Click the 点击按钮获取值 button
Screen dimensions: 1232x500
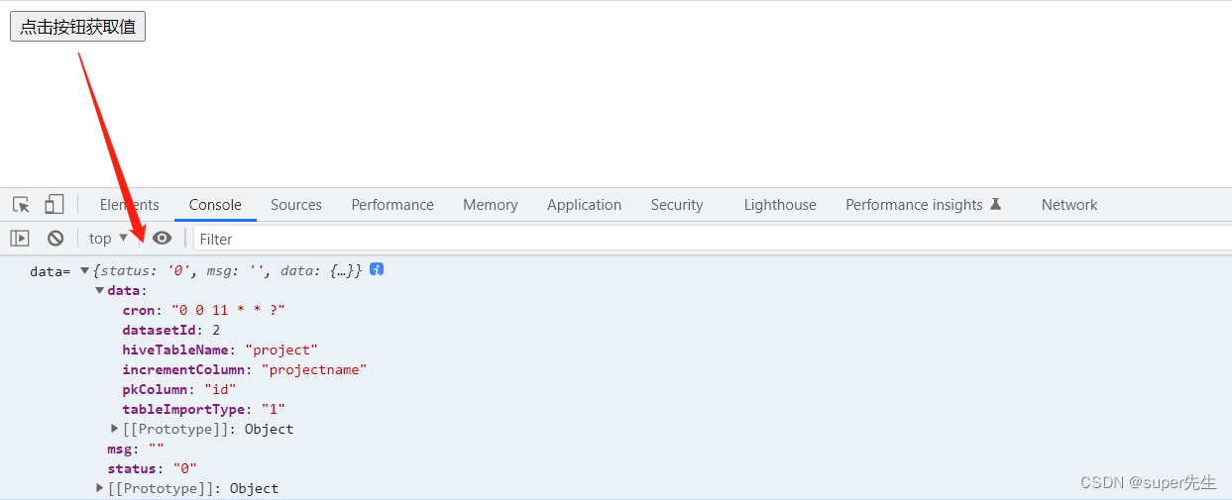(77, 27)
